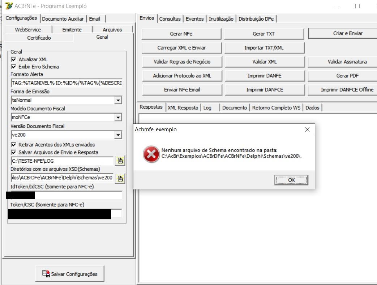
Task: Click the Importar TXT/XML button
Action: (264, 48)
